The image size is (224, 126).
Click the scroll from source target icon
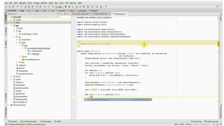tap(58, 14)
